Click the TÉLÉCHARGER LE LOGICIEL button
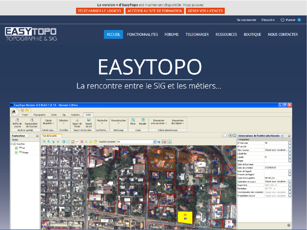Viewport: 307px width, 230px height. click(x=100, y=11)
